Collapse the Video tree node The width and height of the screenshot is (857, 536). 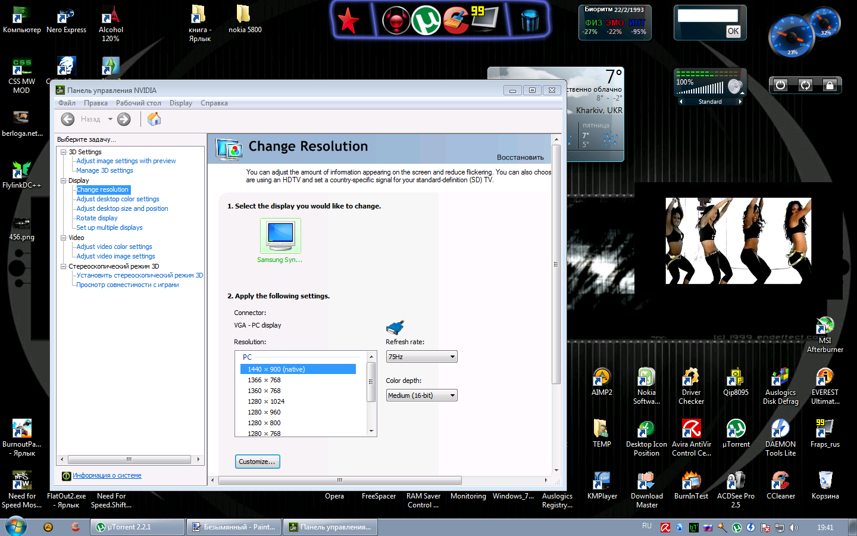63,238
